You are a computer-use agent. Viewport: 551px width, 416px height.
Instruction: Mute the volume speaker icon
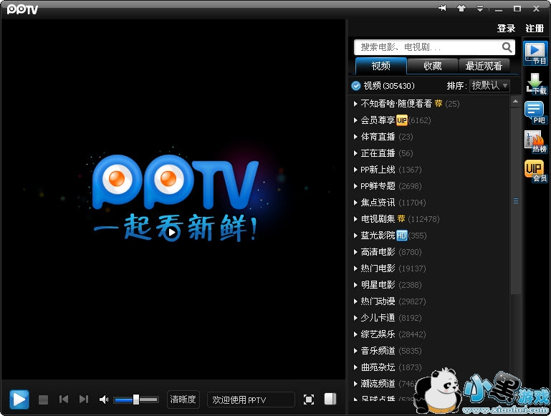pos(104,400)
